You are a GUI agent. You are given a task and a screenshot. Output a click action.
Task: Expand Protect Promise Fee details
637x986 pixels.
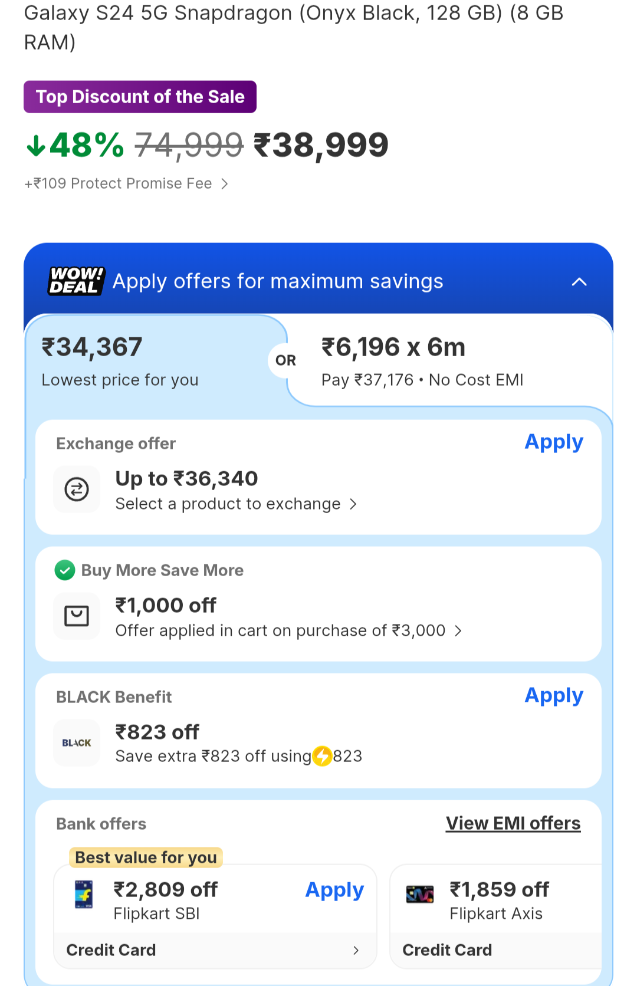tap(224, 184)
